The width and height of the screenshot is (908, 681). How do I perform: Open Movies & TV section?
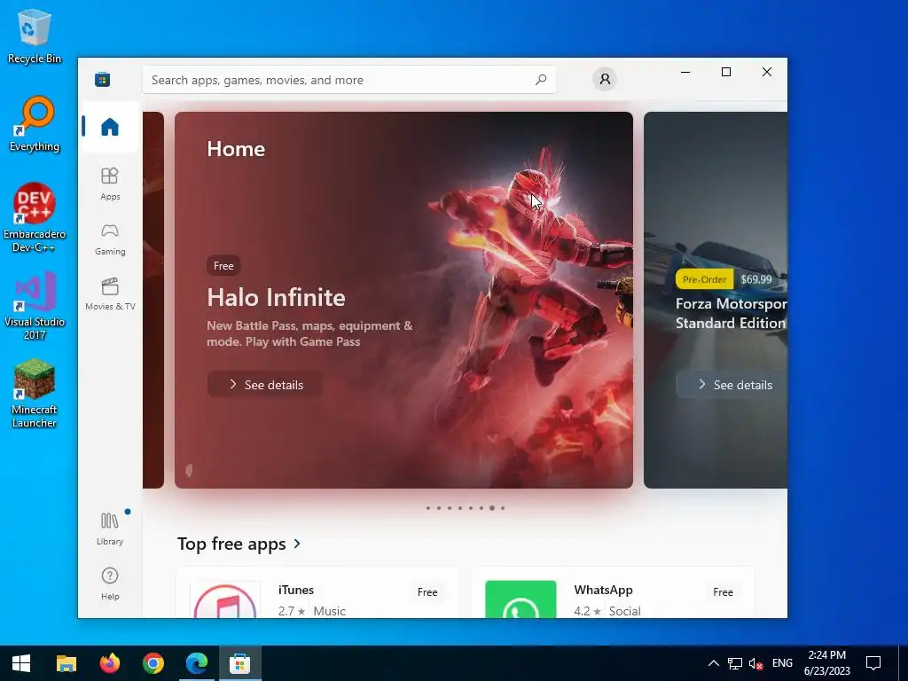(x=110, y=294)
